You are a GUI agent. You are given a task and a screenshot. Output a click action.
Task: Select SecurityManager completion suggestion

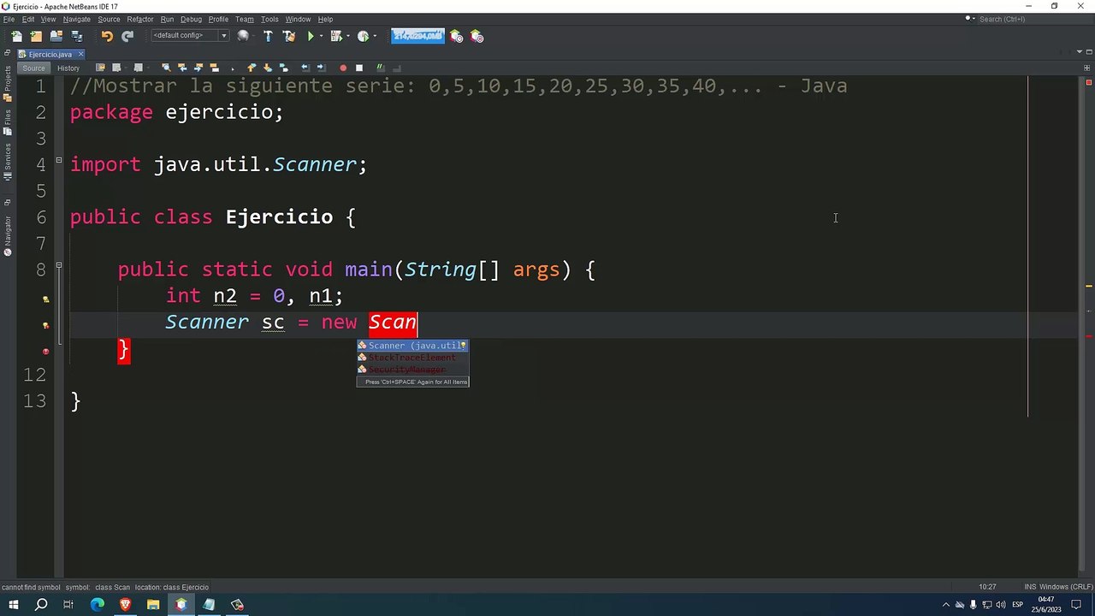pos(412,370)
